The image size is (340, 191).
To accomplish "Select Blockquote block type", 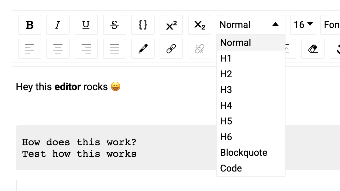I will pos(251,153).
